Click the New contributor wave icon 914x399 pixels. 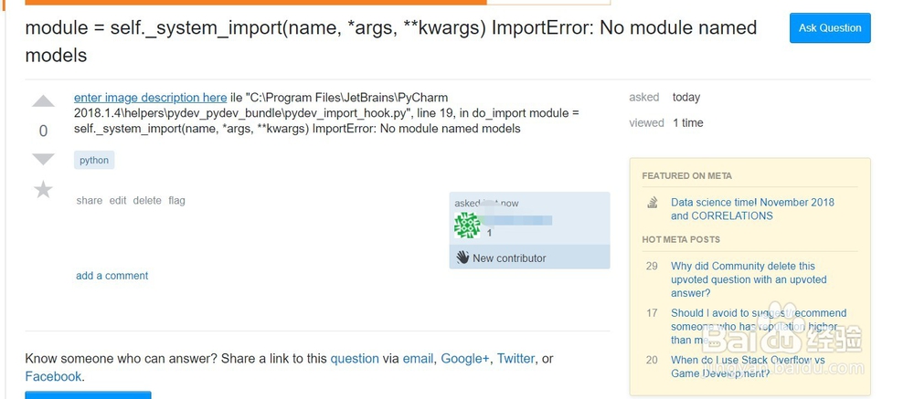point(462,257)
